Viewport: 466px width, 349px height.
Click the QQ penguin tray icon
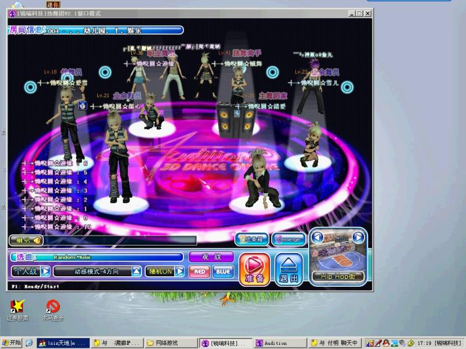386,343
